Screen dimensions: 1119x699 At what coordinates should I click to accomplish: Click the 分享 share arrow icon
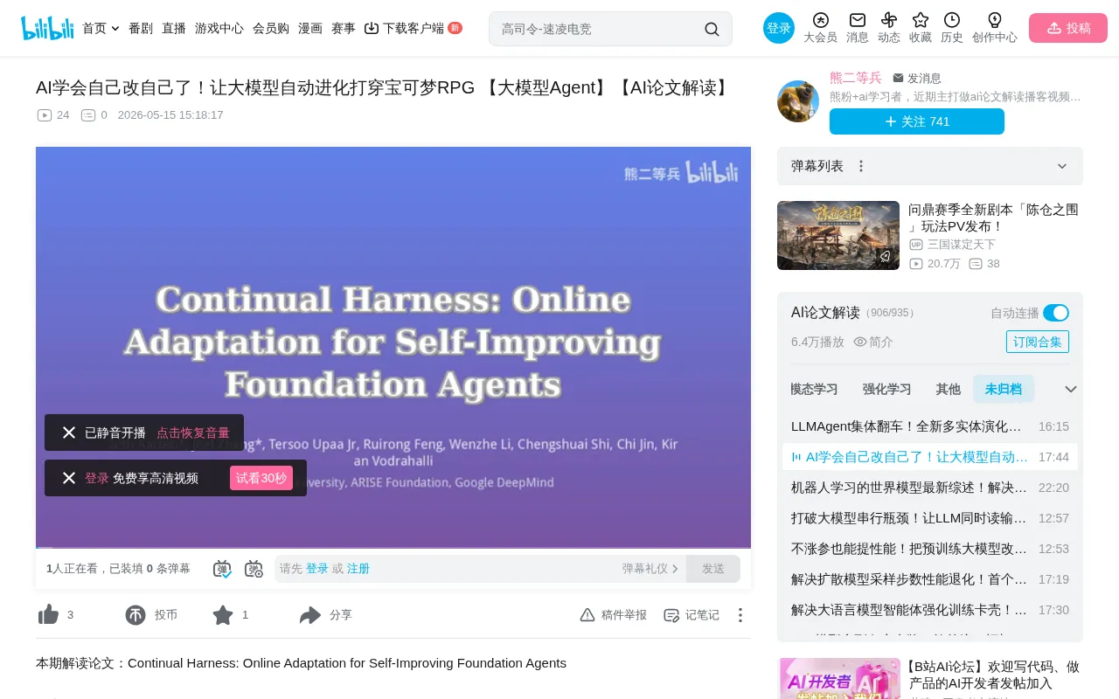310,615
